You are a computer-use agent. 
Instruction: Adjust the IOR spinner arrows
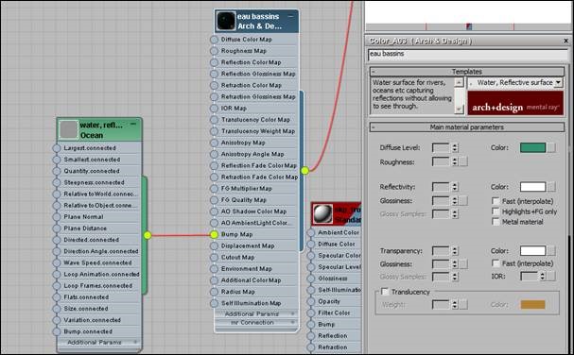[543, 276]
